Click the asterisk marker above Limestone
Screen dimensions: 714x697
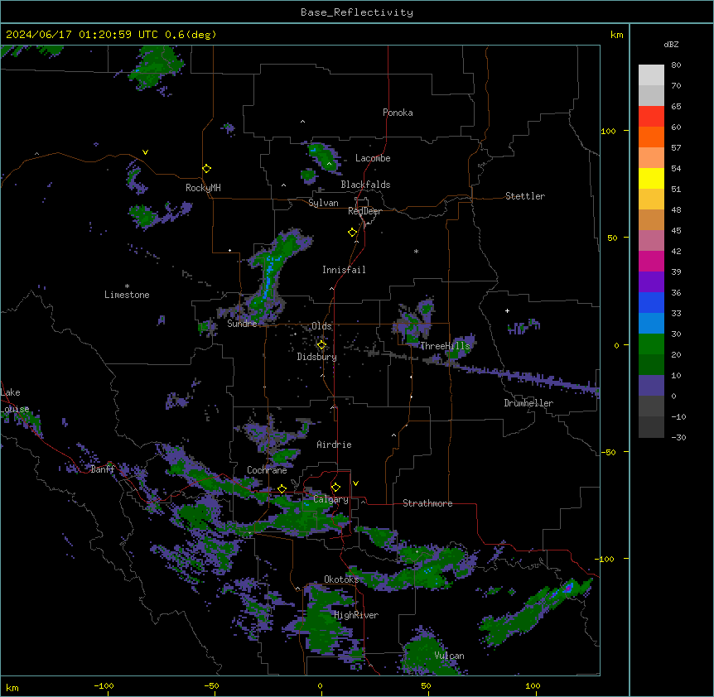pyautogui.click(x=127, y=286)
